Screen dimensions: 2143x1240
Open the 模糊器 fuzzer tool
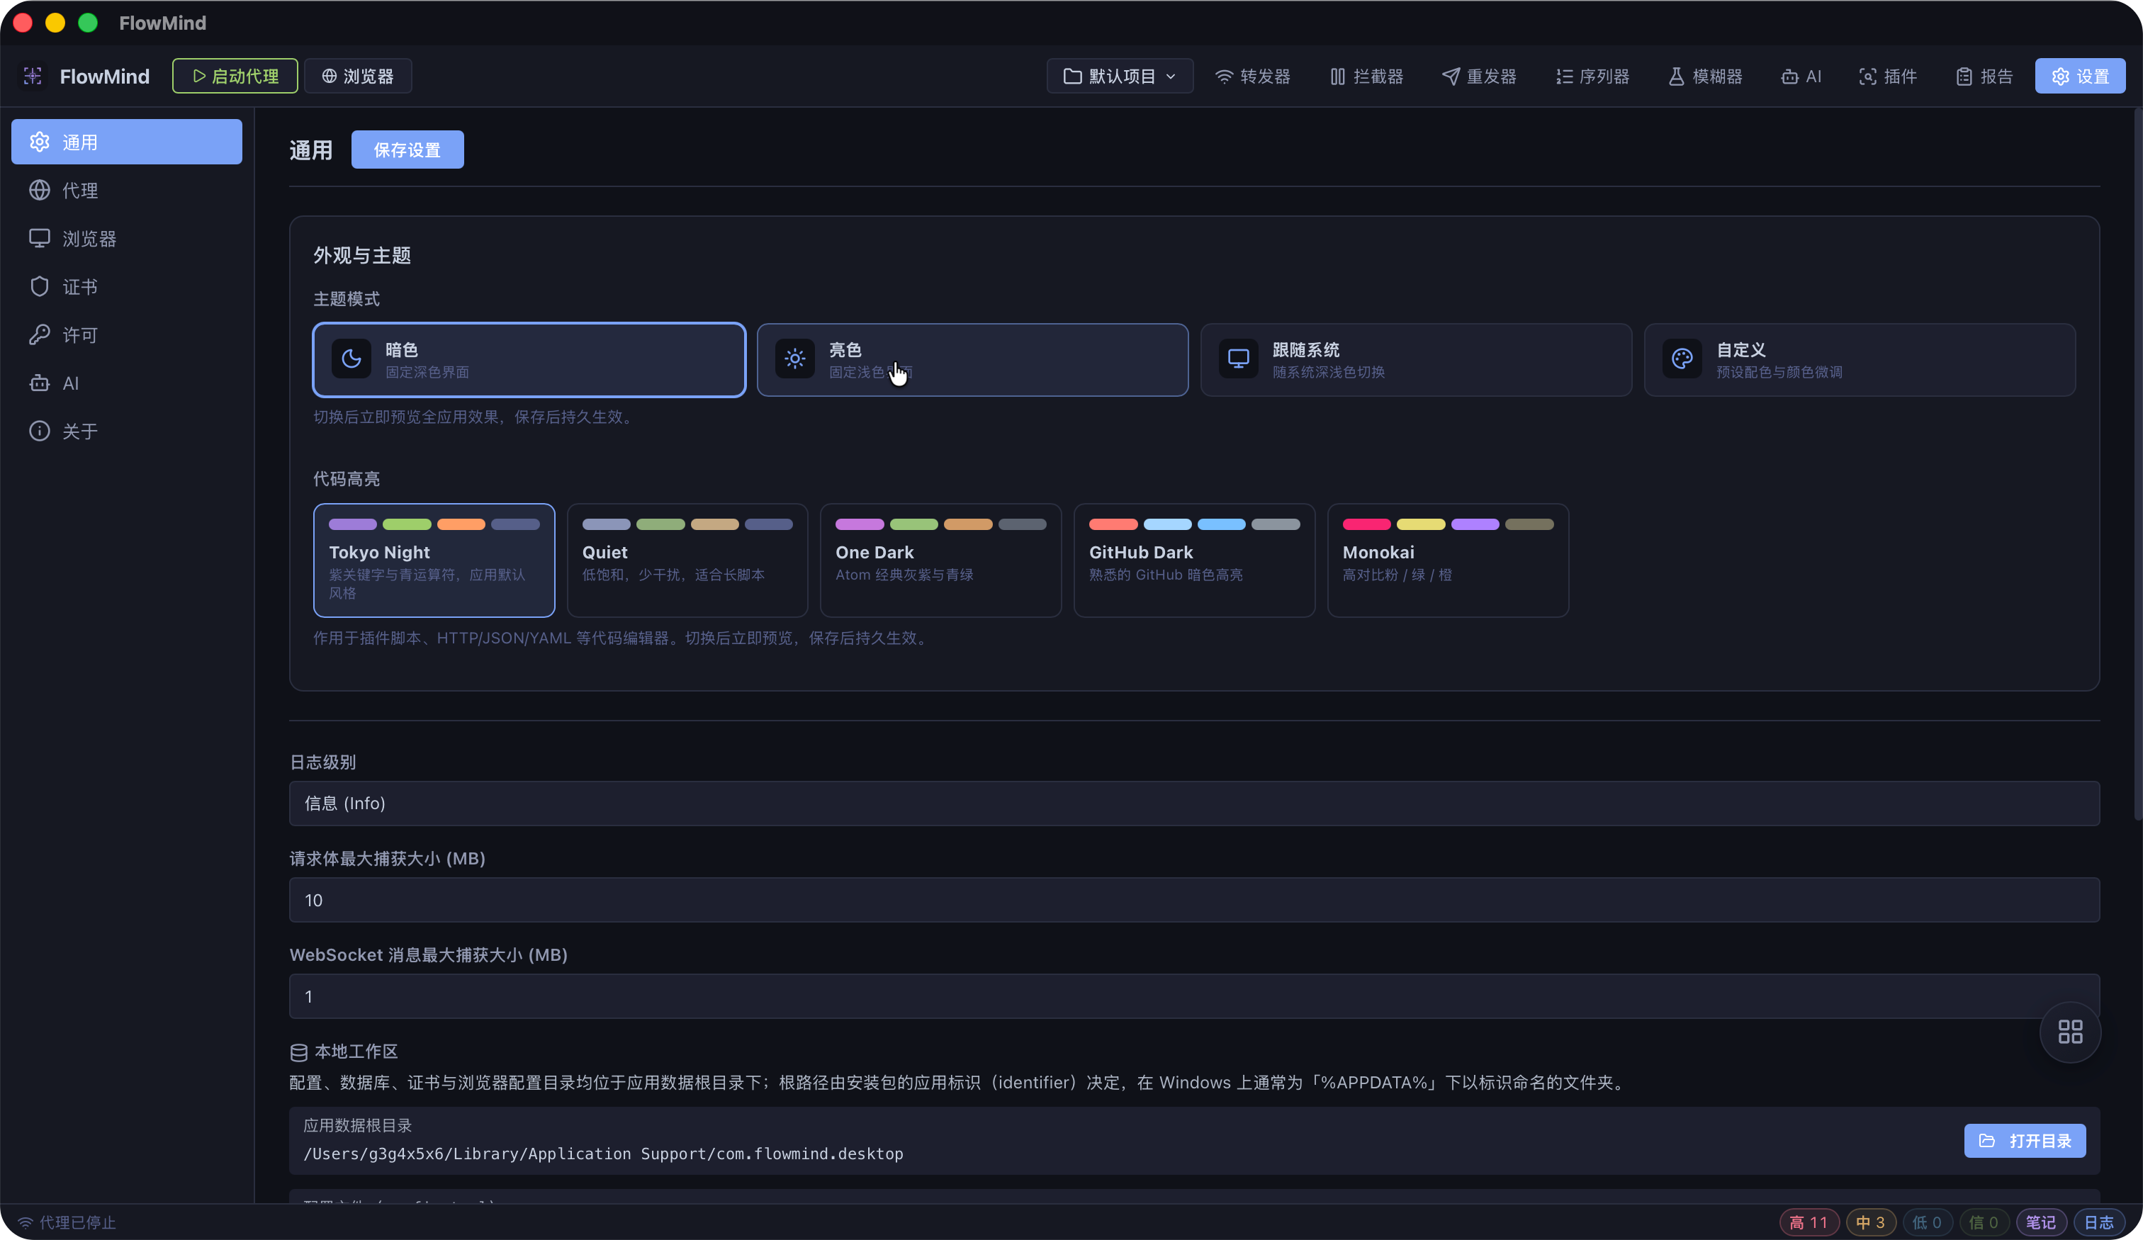tap(1705, 77)
